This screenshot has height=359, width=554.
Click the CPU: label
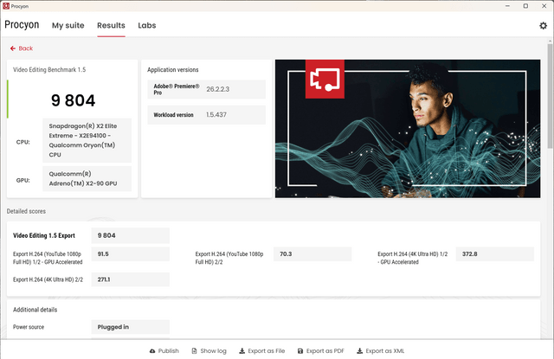pyautogui.click(x=23, y=142)
